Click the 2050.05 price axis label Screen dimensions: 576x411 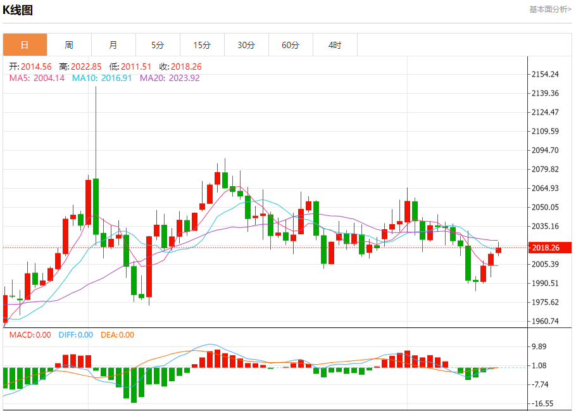pyautogui.click(x=545, y=207)
